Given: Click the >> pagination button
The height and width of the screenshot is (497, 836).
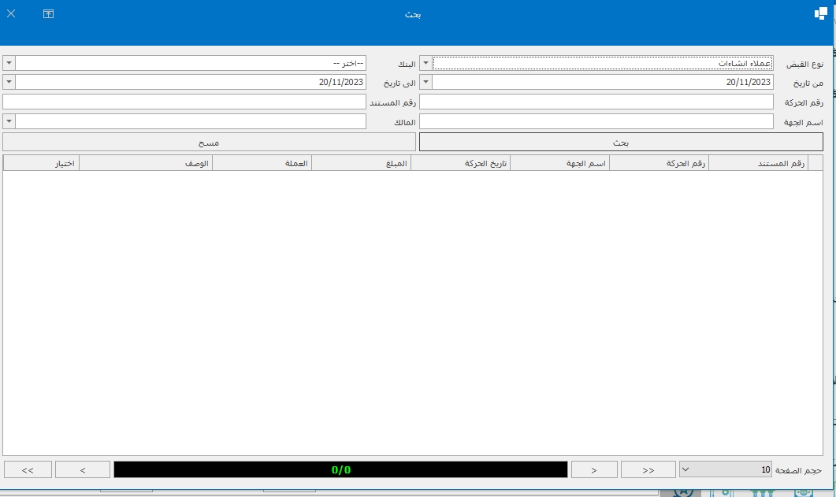Looking at the screenshot, I should 28,469.
